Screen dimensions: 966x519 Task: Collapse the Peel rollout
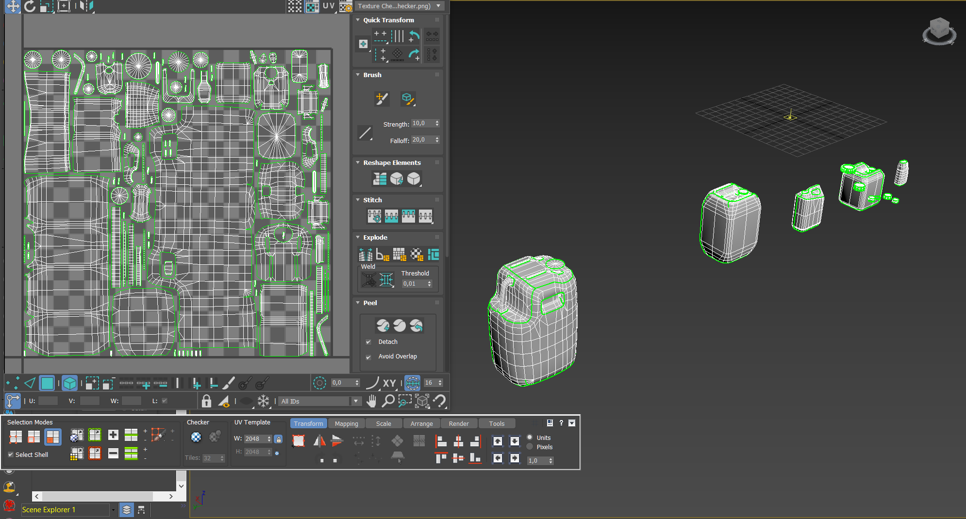[x=358, y=303]
